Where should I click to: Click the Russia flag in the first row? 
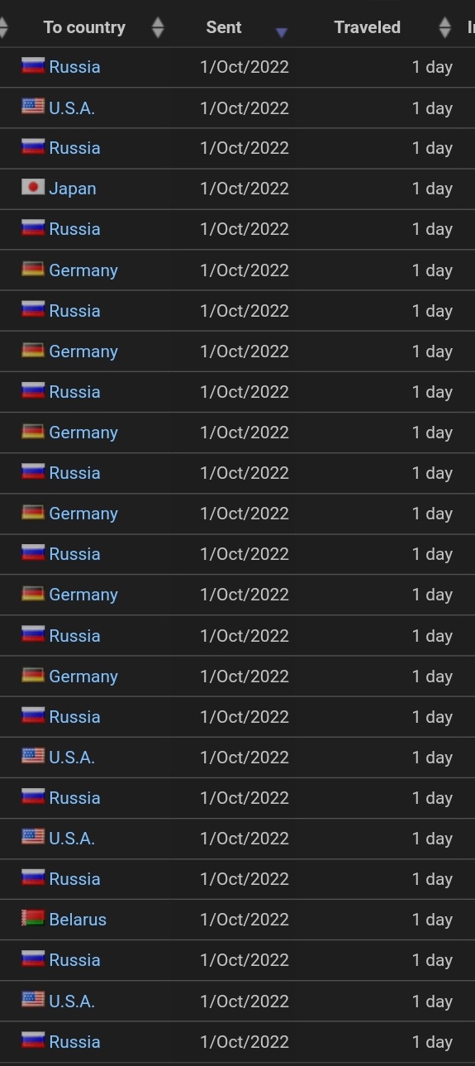click(x=33, y=66)
